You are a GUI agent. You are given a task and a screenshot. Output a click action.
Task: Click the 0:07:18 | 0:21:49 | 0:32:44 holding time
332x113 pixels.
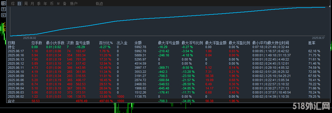point(271,47)
